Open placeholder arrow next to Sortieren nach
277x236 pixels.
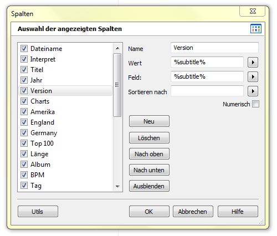click(x=253, y=91)
